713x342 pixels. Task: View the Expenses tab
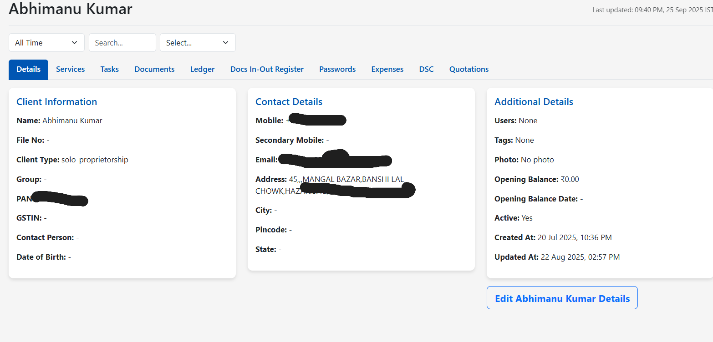pos(387,69)
